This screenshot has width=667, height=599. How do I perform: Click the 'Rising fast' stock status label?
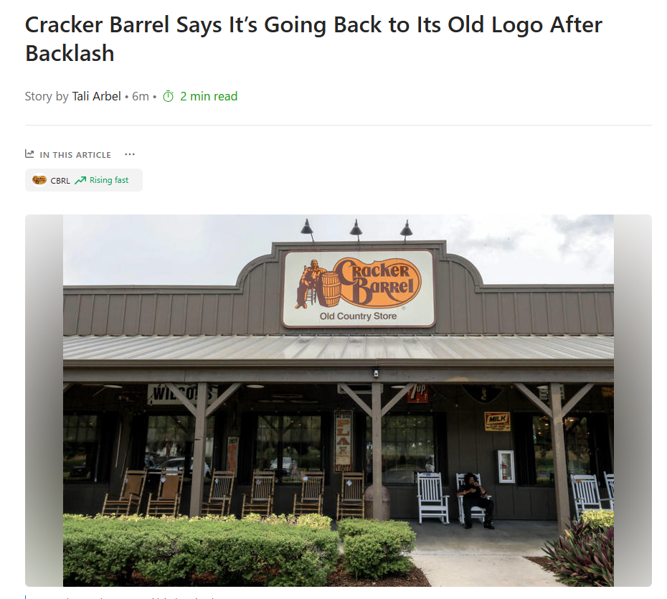[x=109, y=180]
